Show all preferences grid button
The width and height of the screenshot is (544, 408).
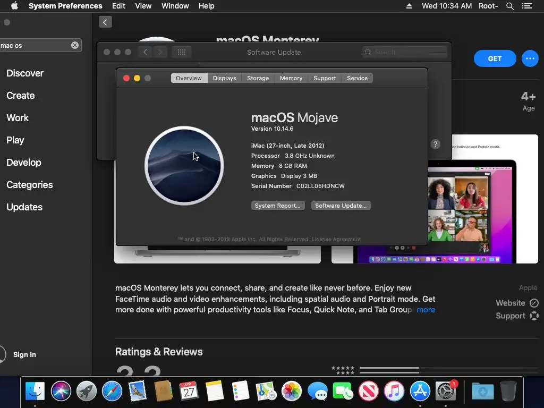tap(182, 52)
